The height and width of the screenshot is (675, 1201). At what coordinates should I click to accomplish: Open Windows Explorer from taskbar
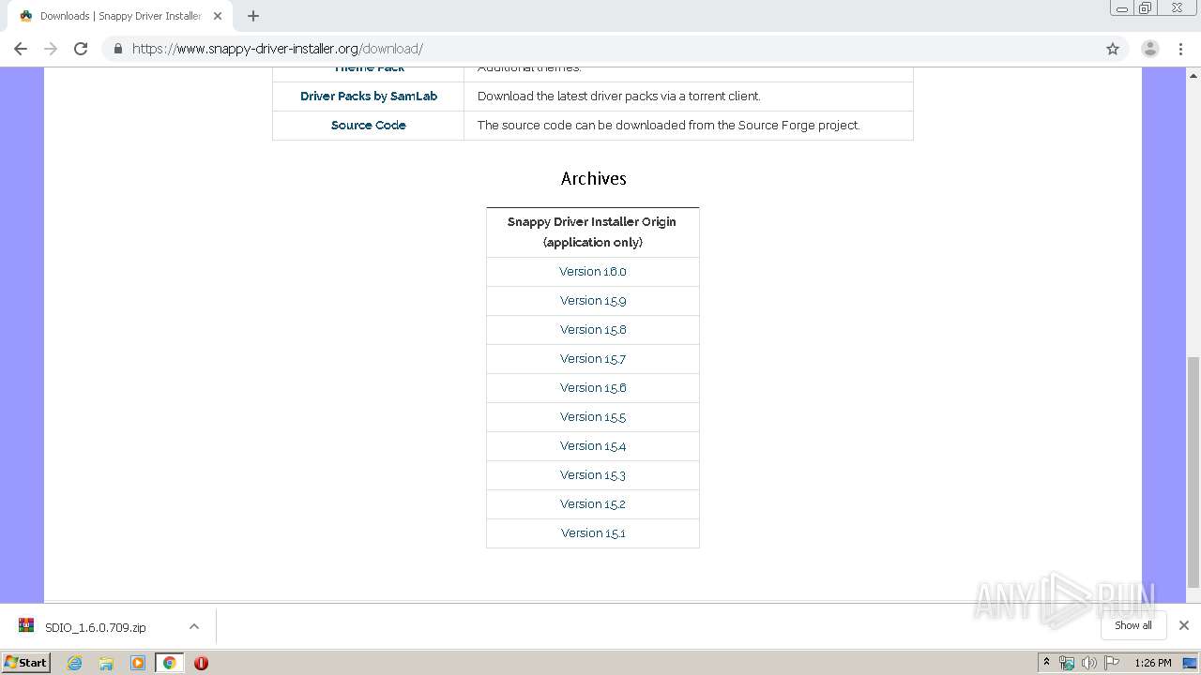coord(106,663)
